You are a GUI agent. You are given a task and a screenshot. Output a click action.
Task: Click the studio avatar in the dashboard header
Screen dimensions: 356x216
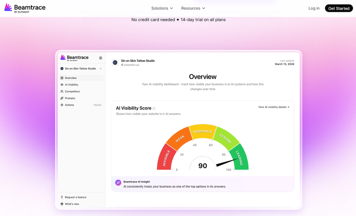115,63
